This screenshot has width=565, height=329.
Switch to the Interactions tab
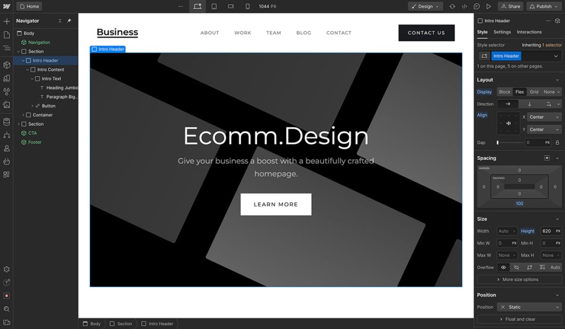(529, 32)
